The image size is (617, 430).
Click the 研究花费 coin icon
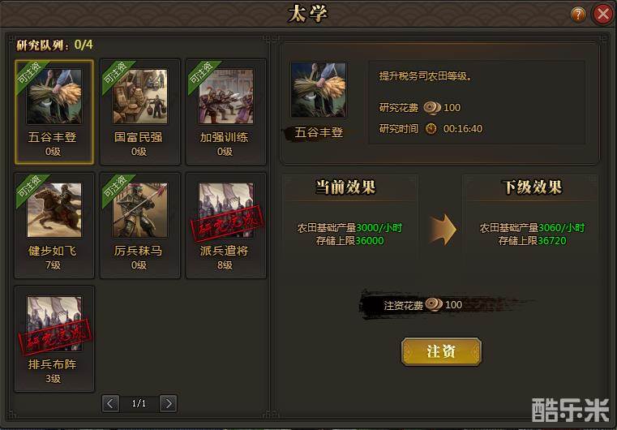[x=431, y=107]
